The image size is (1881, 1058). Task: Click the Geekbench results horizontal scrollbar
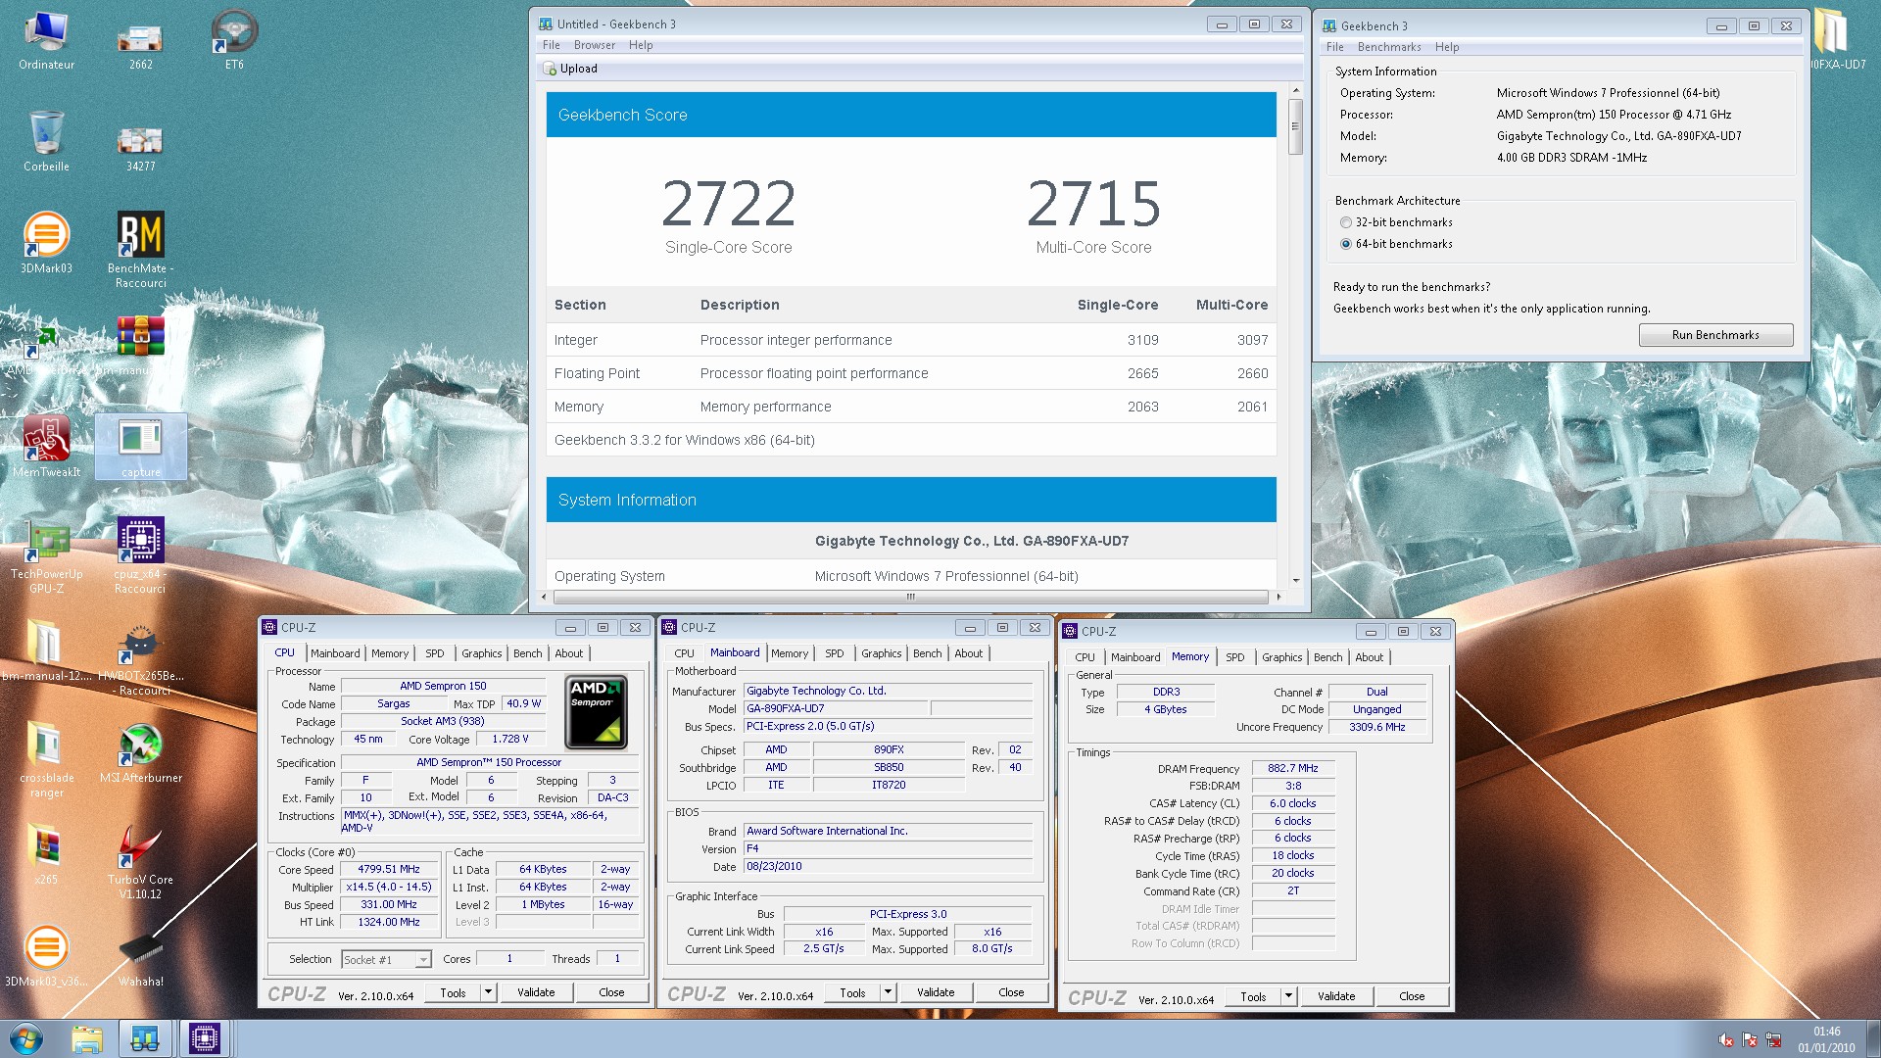click(x=910, y=597)
